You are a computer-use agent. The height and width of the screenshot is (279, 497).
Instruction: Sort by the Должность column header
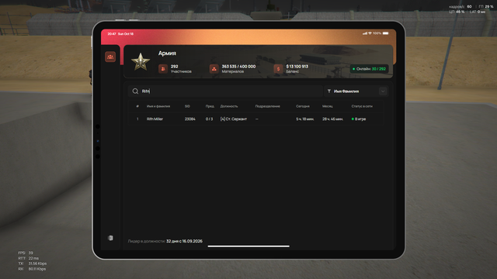(x=229, y=106)
